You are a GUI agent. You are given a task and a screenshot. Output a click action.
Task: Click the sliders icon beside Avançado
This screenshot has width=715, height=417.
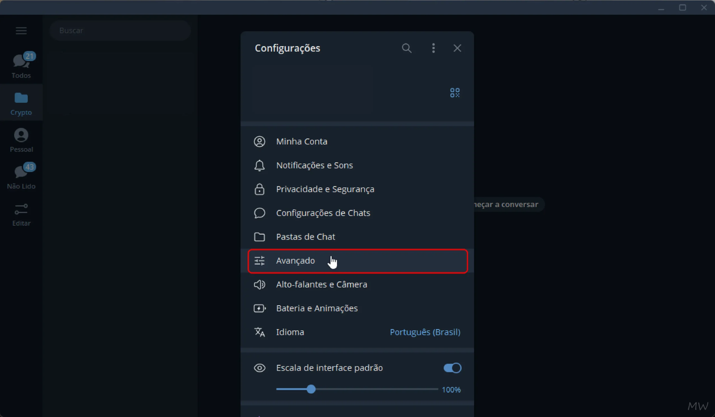click(x=259, y=260)
